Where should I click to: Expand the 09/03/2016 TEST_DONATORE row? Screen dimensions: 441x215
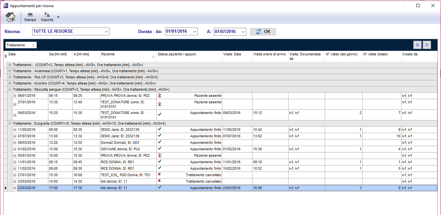coord(15,115)
